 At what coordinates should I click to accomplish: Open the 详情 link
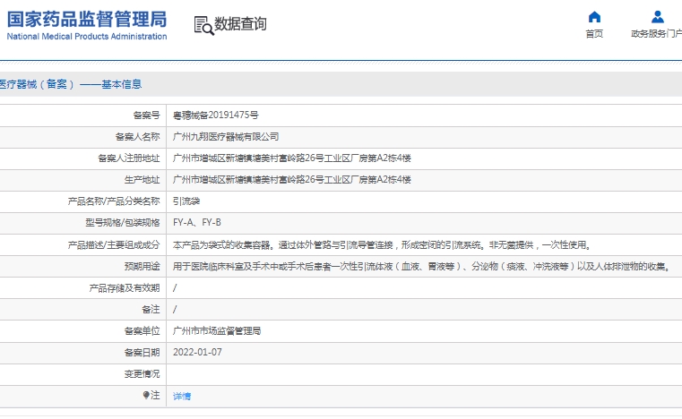[x=182, y=396]
